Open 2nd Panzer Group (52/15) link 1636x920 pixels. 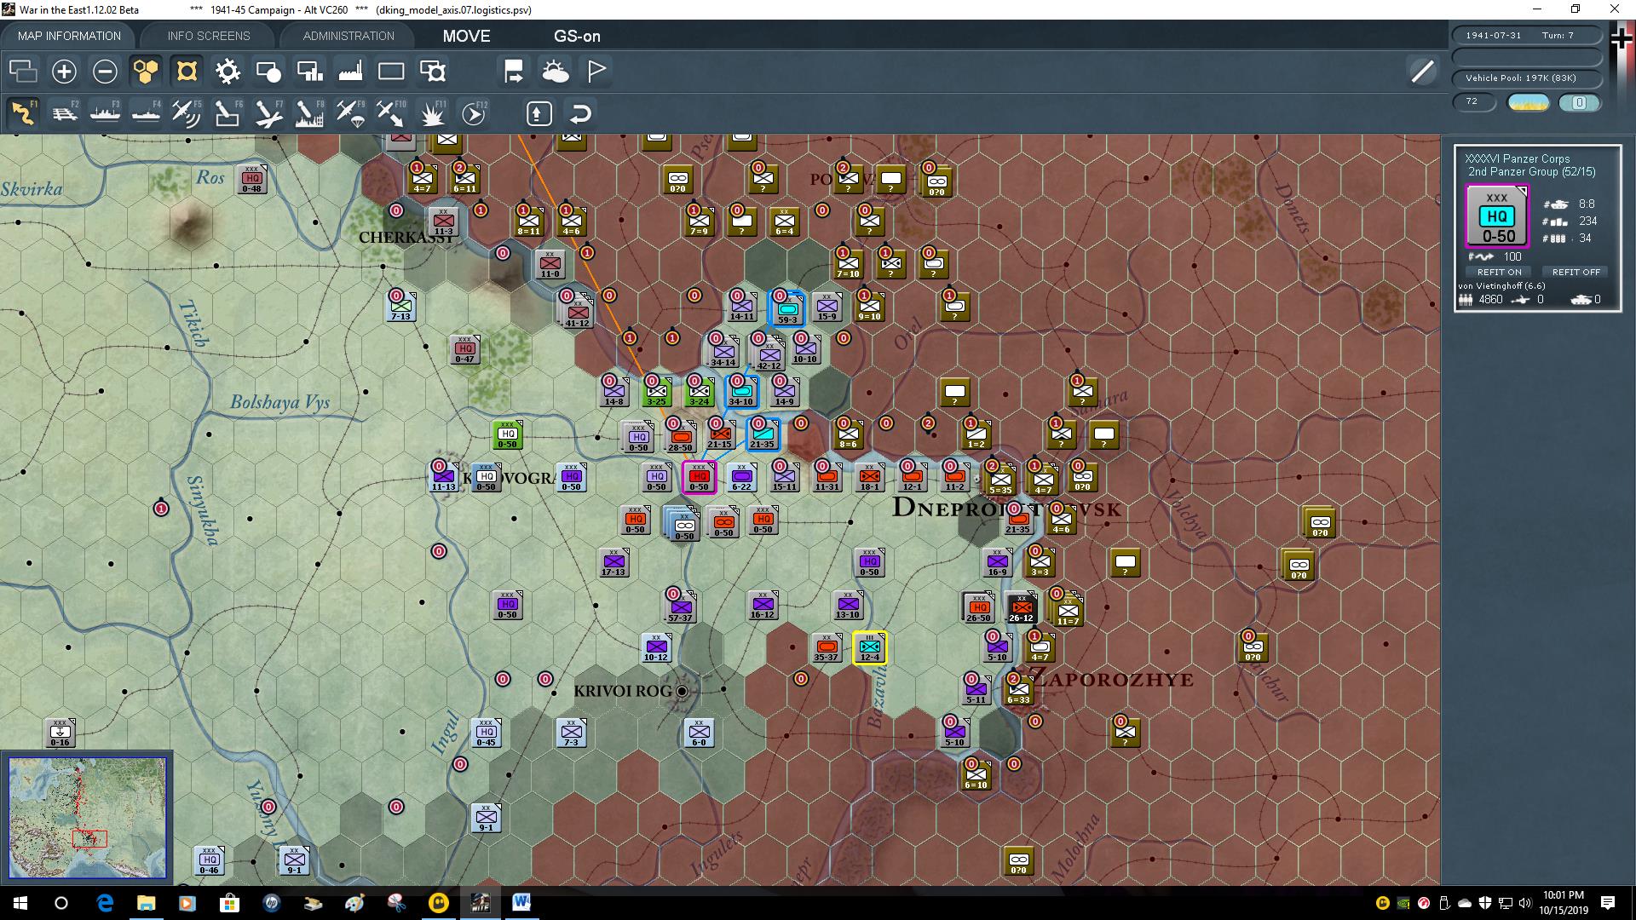[x=1531, y=171]
